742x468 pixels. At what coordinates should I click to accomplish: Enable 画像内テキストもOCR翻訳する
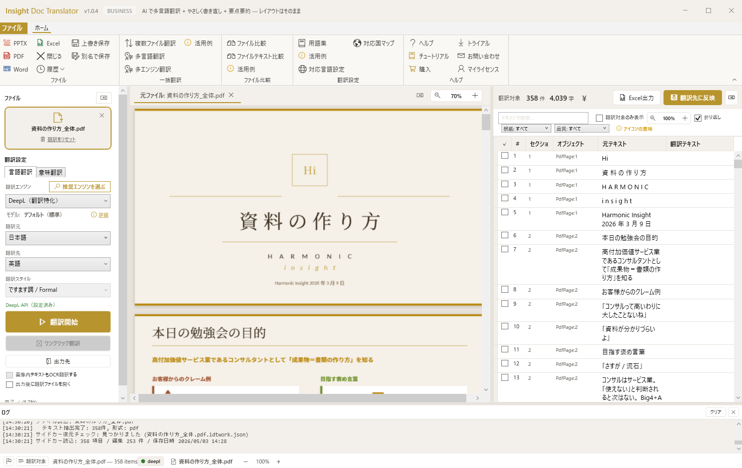[10, 375]
